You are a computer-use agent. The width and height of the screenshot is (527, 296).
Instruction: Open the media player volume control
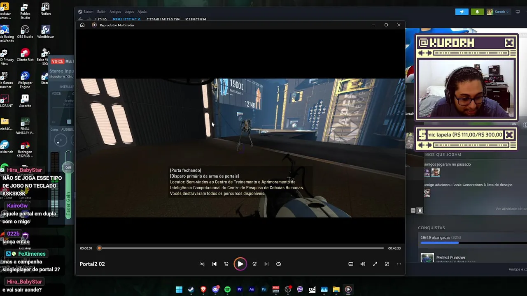[x=363, y=264]
